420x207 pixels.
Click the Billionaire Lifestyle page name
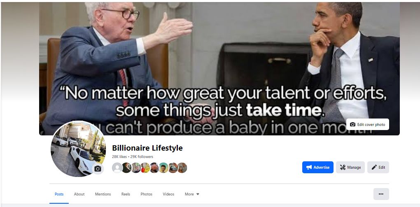[147, 148]
